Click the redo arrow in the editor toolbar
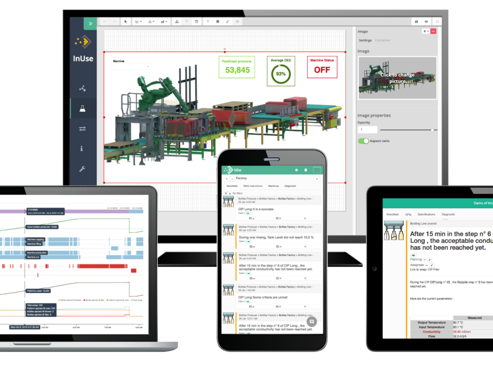The height and width of the screenshot is (370, 493). pyautogui.click(x=114, y=22)
